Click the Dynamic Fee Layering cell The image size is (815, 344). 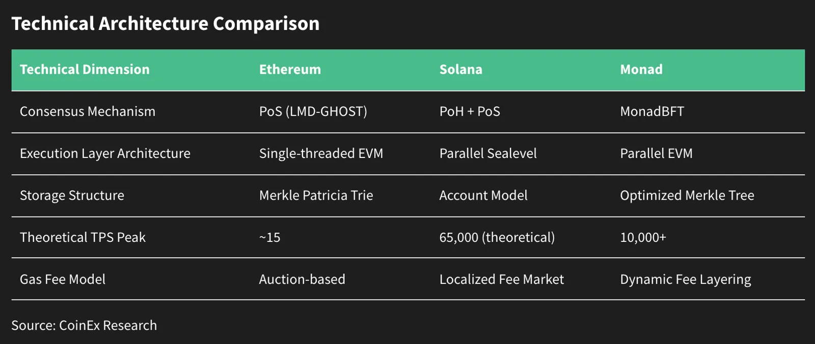686,279
